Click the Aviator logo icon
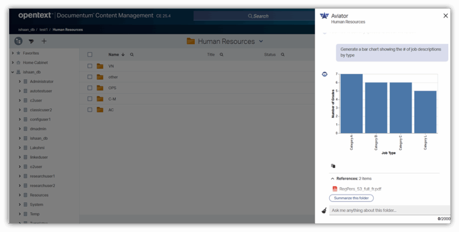This screenshot has width=459, height=232. coord(324,16)
